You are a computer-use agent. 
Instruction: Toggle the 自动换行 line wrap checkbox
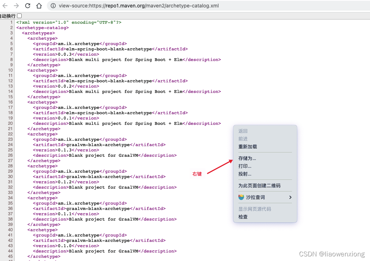pos(20,16)
